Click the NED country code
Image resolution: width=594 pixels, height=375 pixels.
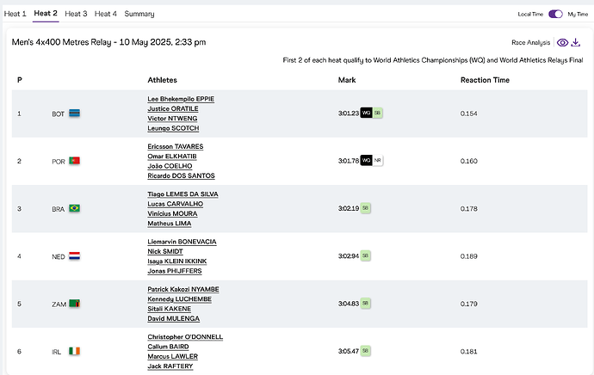(x=59, y=256)
